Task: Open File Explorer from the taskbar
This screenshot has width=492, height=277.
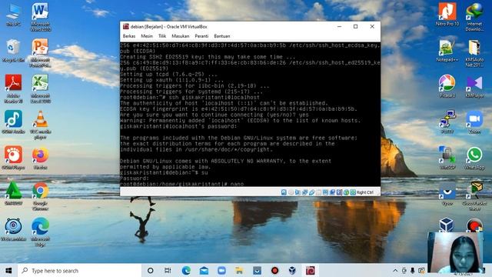Action: click(239, 270)
